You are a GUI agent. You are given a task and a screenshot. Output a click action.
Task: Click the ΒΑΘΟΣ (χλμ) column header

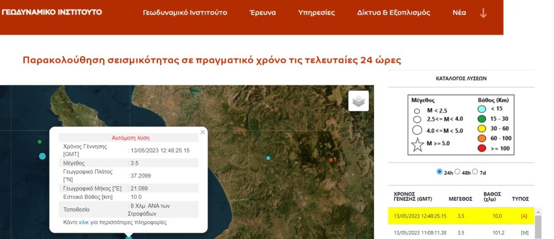[x=492, y=197]
